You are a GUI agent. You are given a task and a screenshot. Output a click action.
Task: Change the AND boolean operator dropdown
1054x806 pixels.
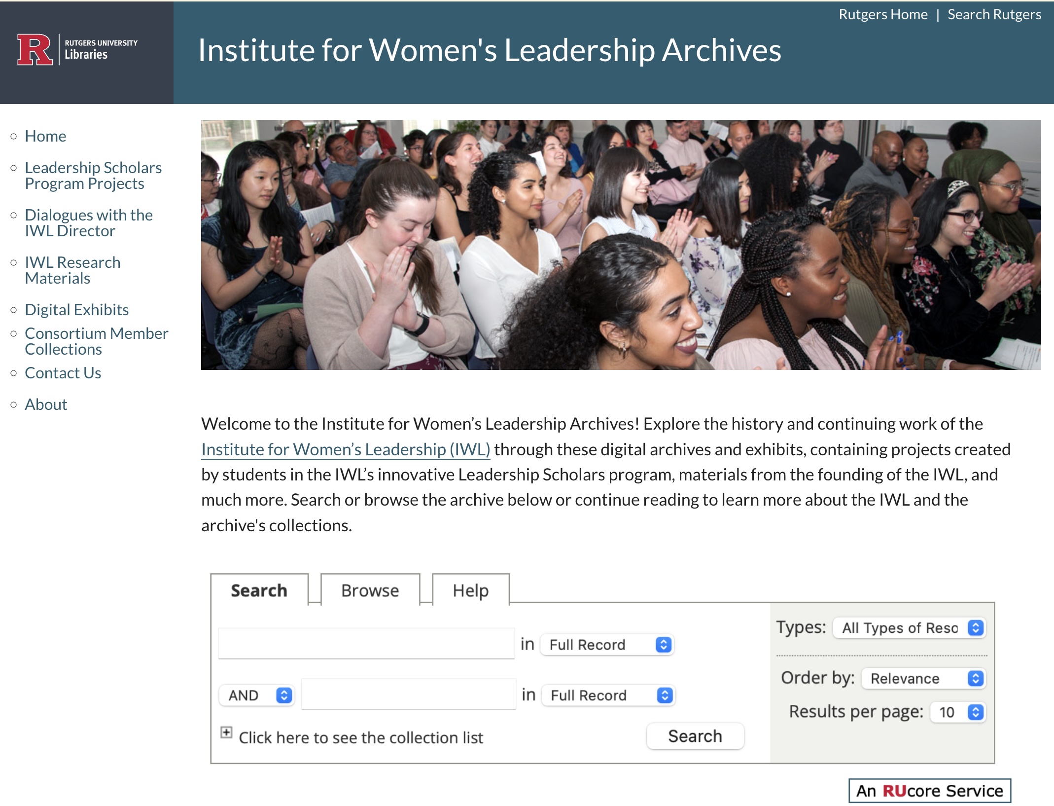[257, 696]
